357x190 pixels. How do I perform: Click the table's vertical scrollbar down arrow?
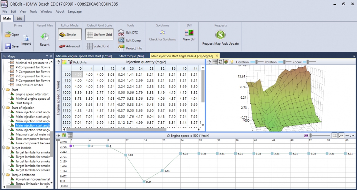[203, 125]
